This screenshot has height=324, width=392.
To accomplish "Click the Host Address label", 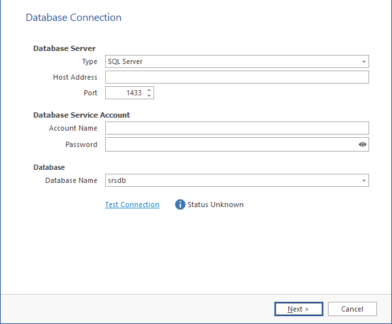I will [74, 77].
